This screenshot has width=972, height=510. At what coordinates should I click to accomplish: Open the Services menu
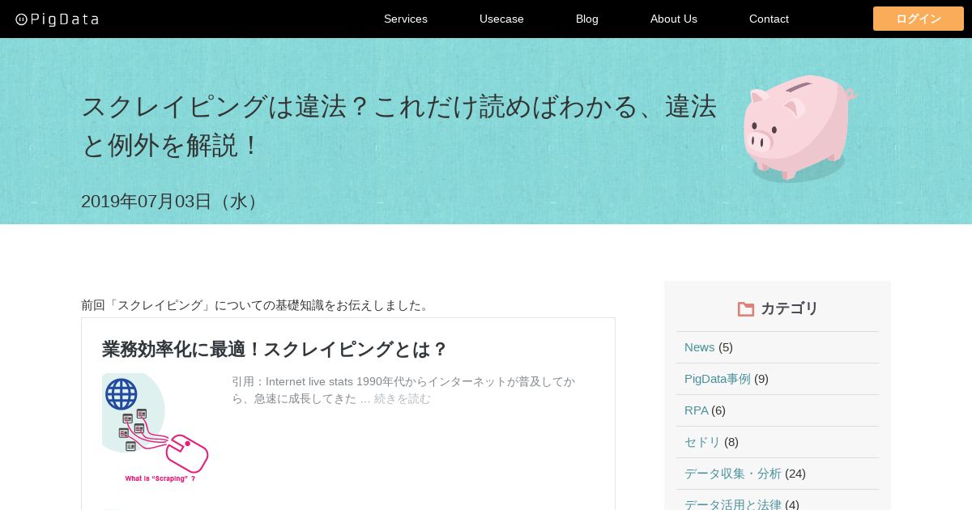(406, 19)
